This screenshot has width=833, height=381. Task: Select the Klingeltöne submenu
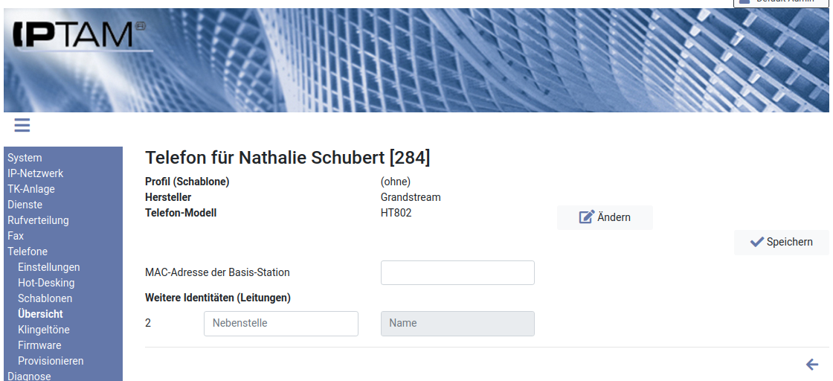[43, 330]
